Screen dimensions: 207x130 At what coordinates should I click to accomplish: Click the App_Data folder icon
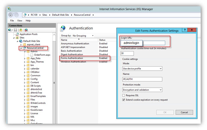tap(28, 58)
